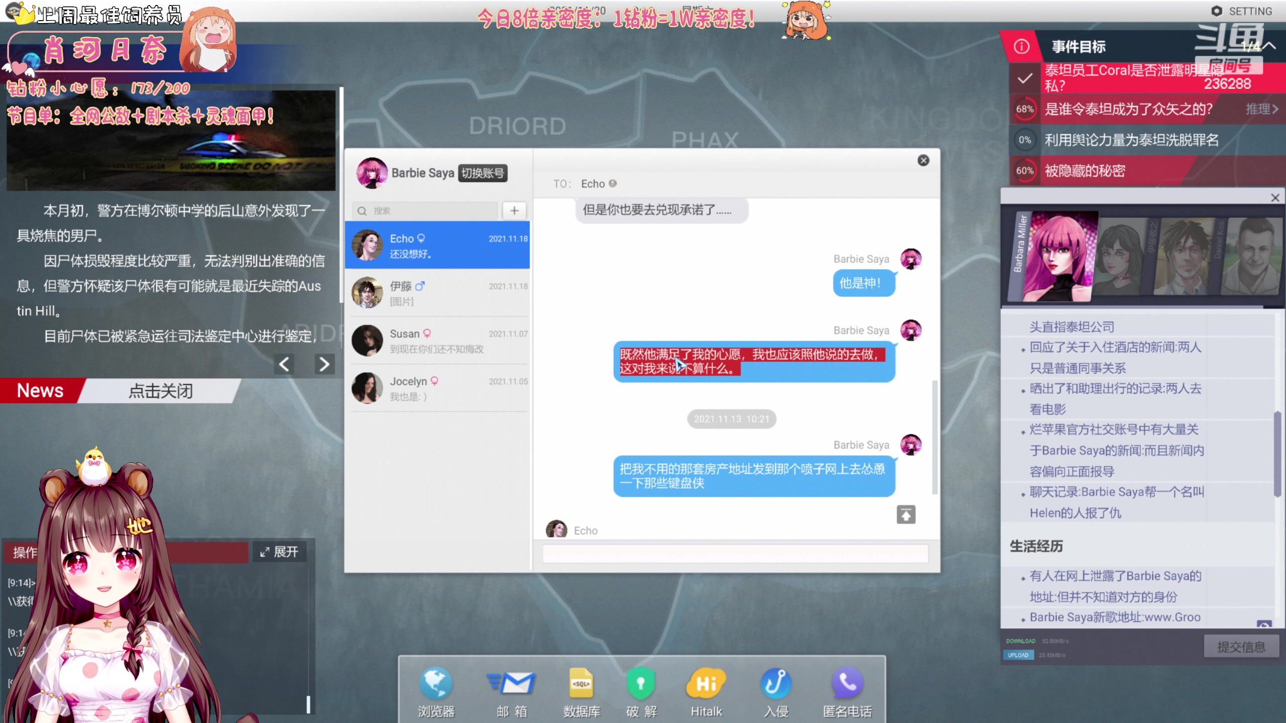This screenshot has width=1286, height=723.
Task: Open the 破解 crack tool icon
Action: point(641,684)
